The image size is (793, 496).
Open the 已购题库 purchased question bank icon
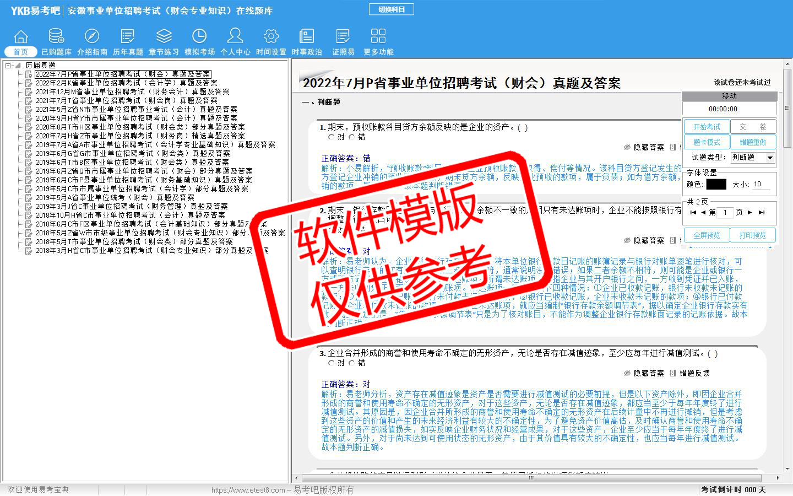click(x=56, y=36)
